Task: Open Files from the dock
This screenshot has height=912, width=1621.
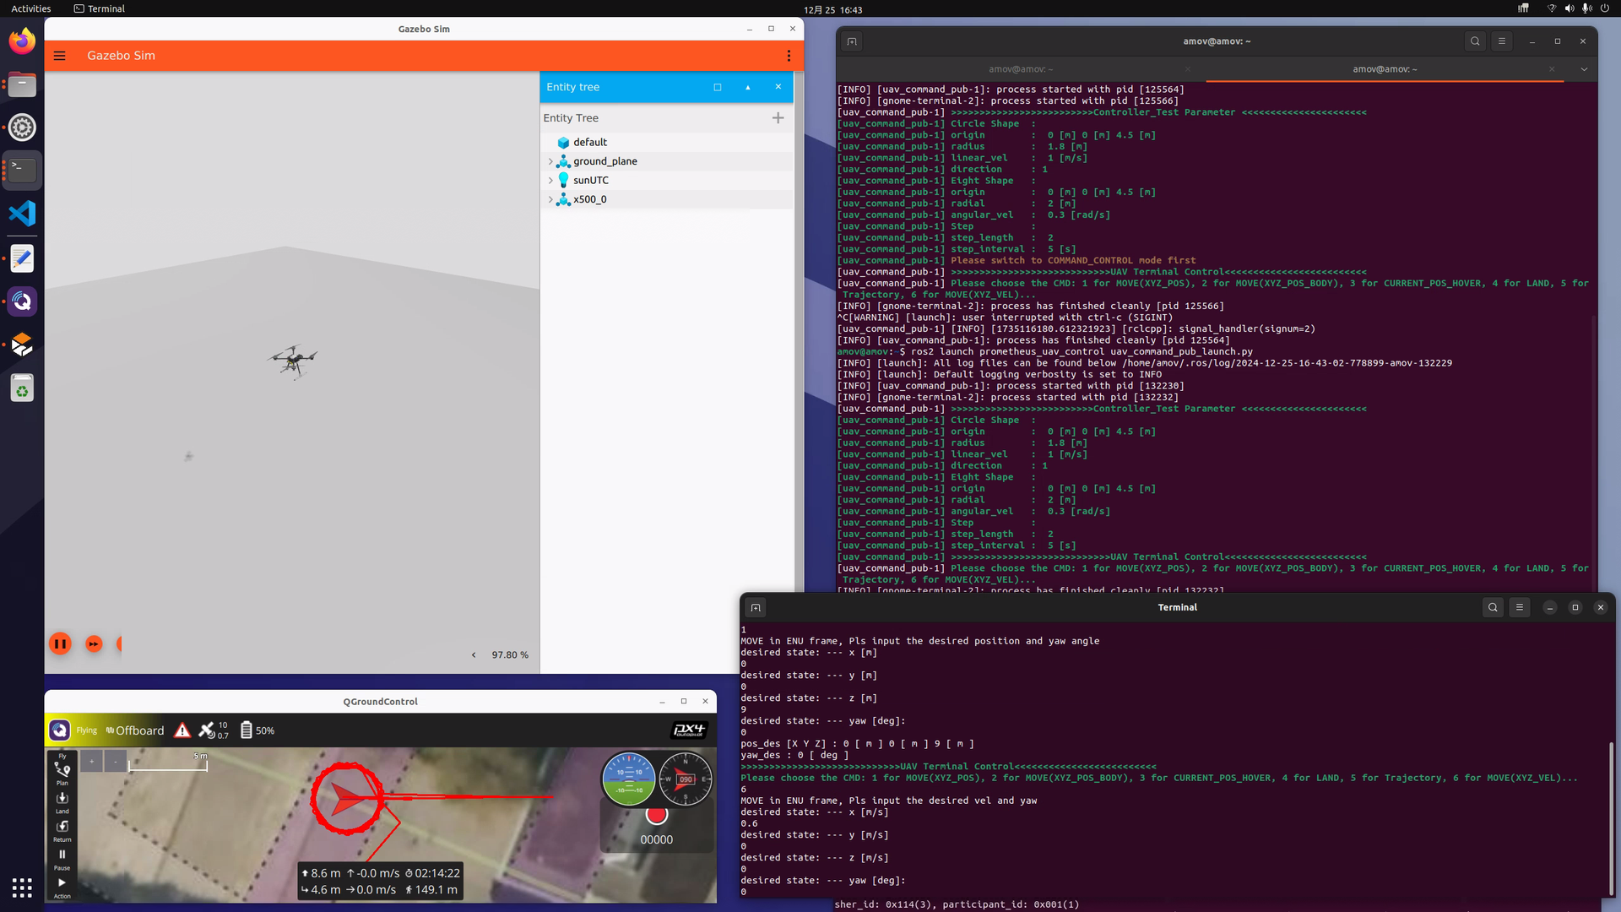Action: click(x=22, y=84)
